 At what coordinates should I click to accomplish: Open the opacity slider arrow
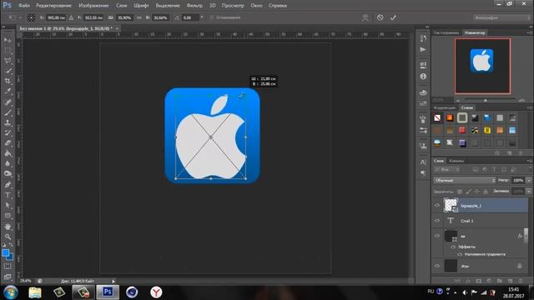528,180
